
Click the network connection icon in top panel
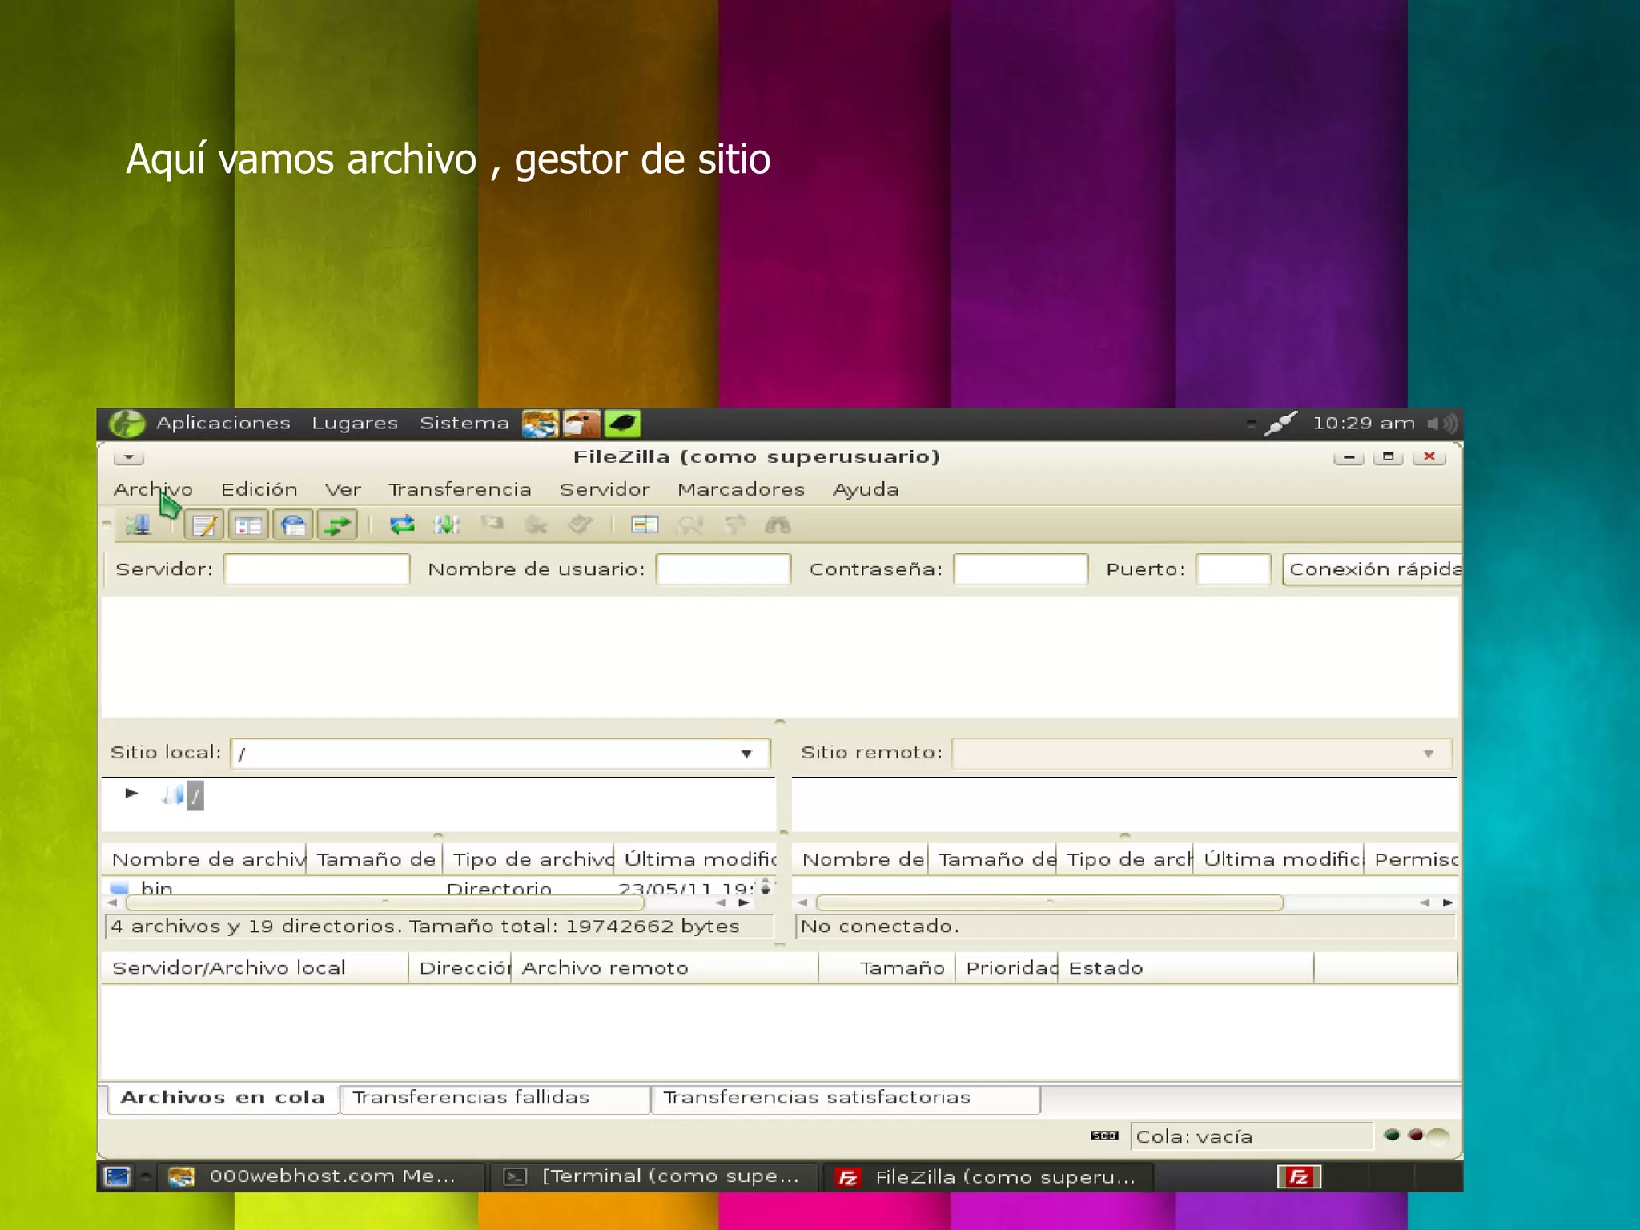point(1280,423)
